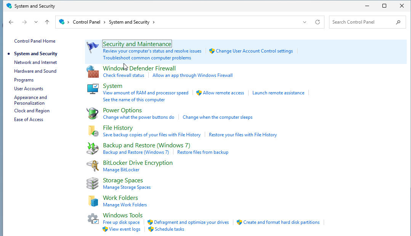Click the Windows Defender Firewall brick wall icon
This screenshot has width=411, height=236.
pos(93,72)
